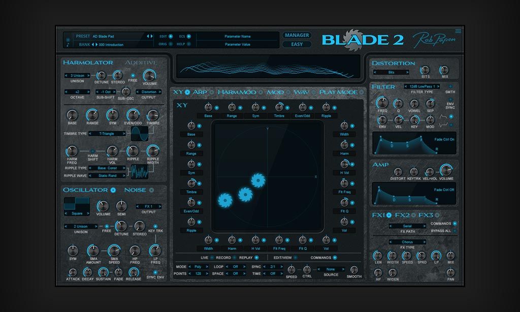Click the LP FREQ knob in Oscillator
The height and width of the screenshot is (312, 520).
pos(155,251)
